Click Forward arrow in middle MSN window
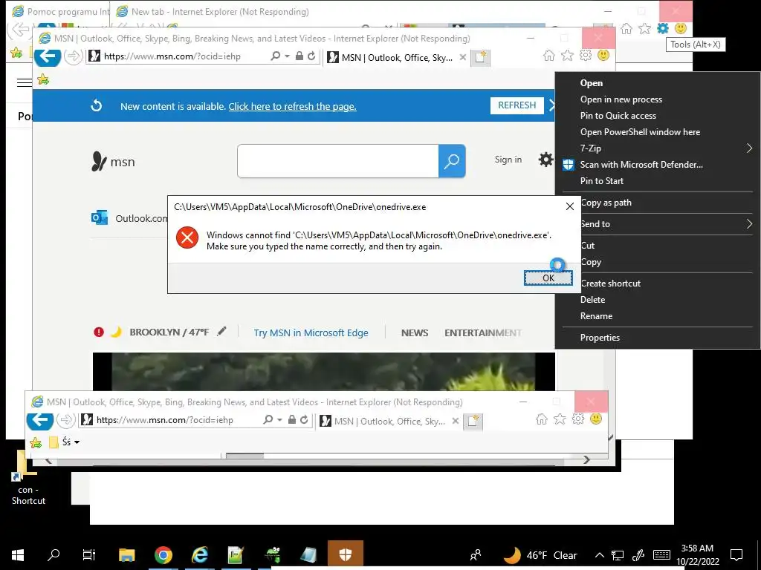The height and width of the screenshot is (570, 761). (x=73, y=56)
